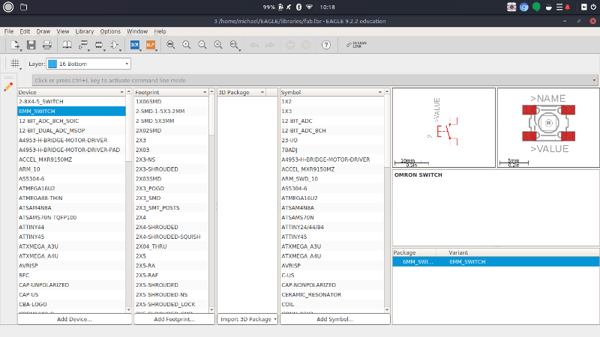600x337 pixels.
Task: Run a script with the SCR icon
Action: pyautogui.click(x=134, y=45)
